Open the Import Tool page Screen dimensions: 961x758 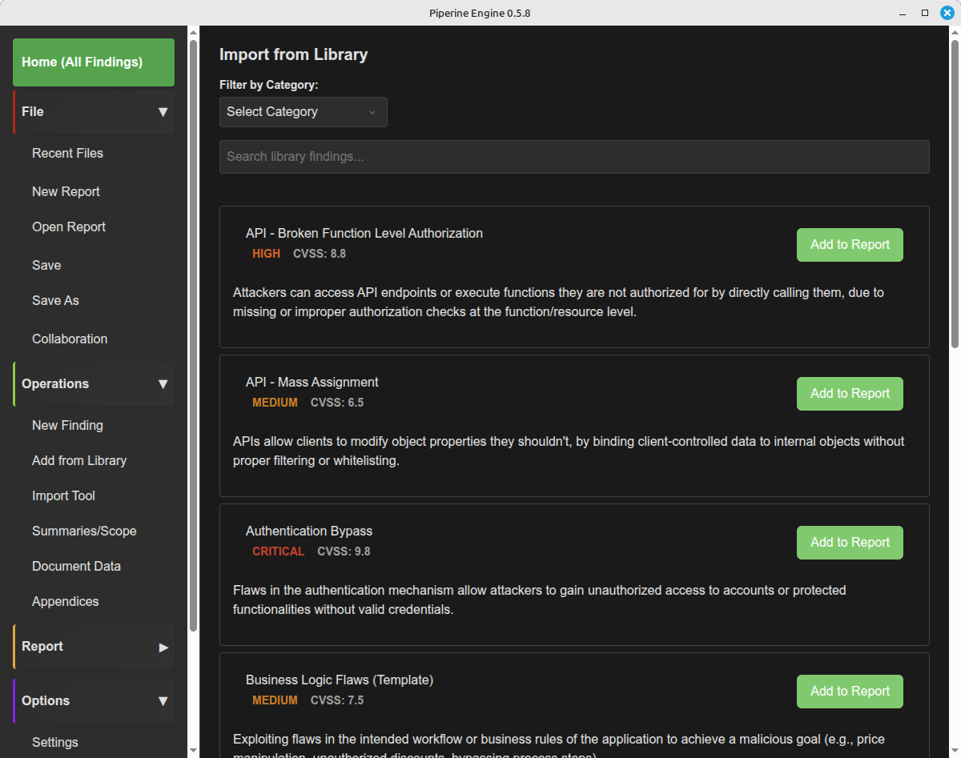click(x=63, y=495)
